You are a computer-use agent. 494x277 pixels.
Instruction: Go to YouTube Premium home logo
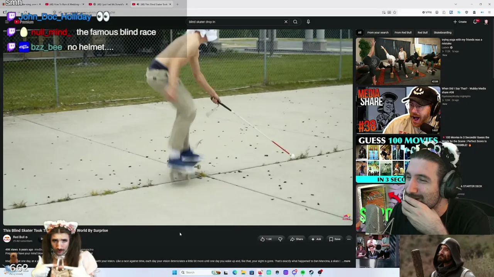pos(24,22)
